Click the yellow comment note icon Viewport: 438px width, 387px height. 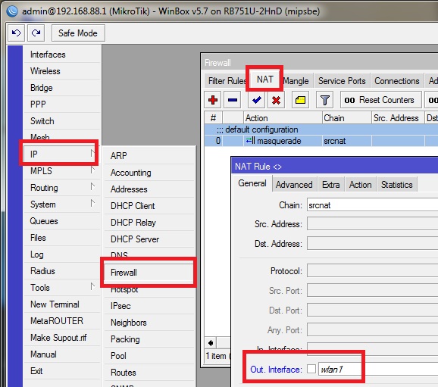300,100
